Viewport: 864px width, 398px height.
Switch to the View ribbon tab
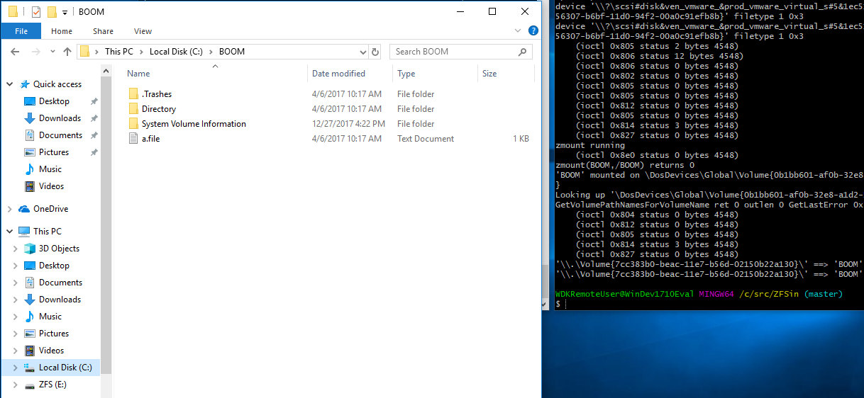coord(143,31)
